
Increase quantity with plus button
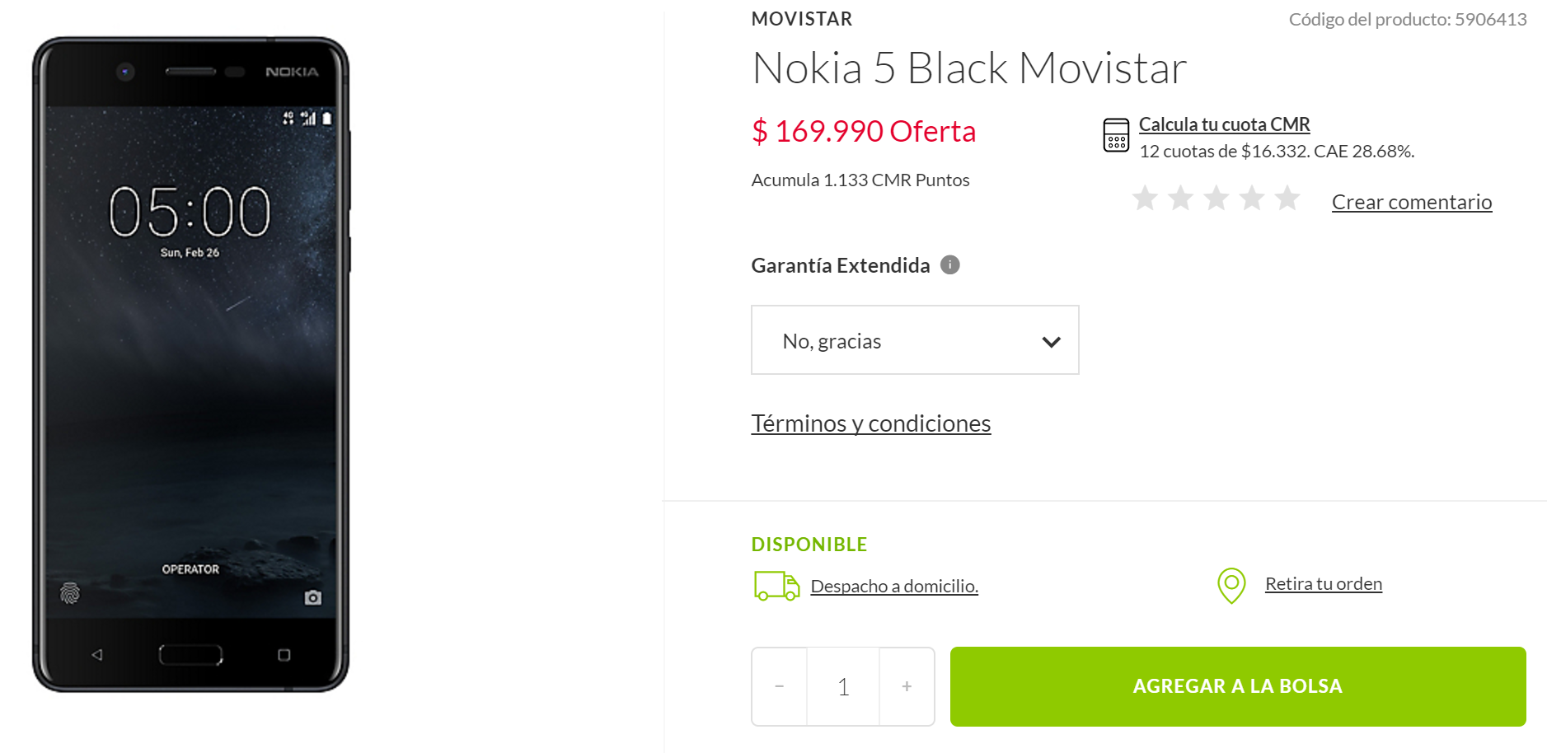[x=907, y=686]
